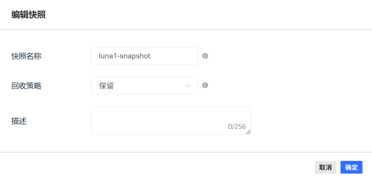Open the 回收策略 dropdown
This screenshot has width=372, height=178.
point(144,85)
